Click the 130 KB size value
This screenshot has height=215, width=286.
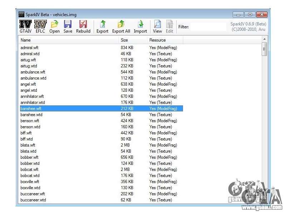[127, 188]
